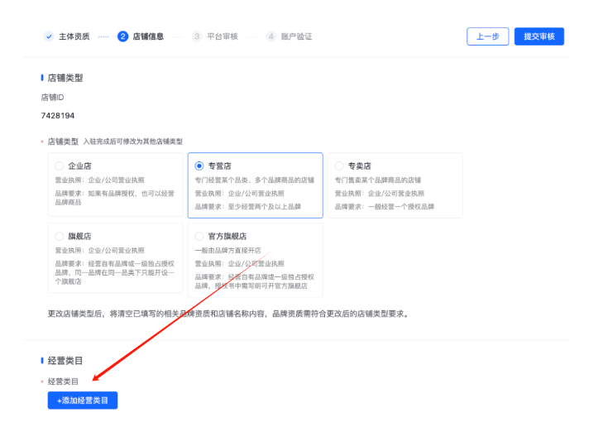Click the +添加经营类目 button
This screenshot has height=432, width=589.
(x=83, y=401)
